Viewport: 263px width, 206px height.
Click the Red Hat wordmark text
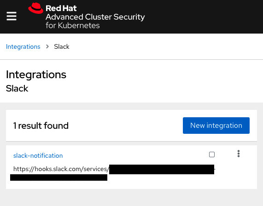(x=61, y=8)
